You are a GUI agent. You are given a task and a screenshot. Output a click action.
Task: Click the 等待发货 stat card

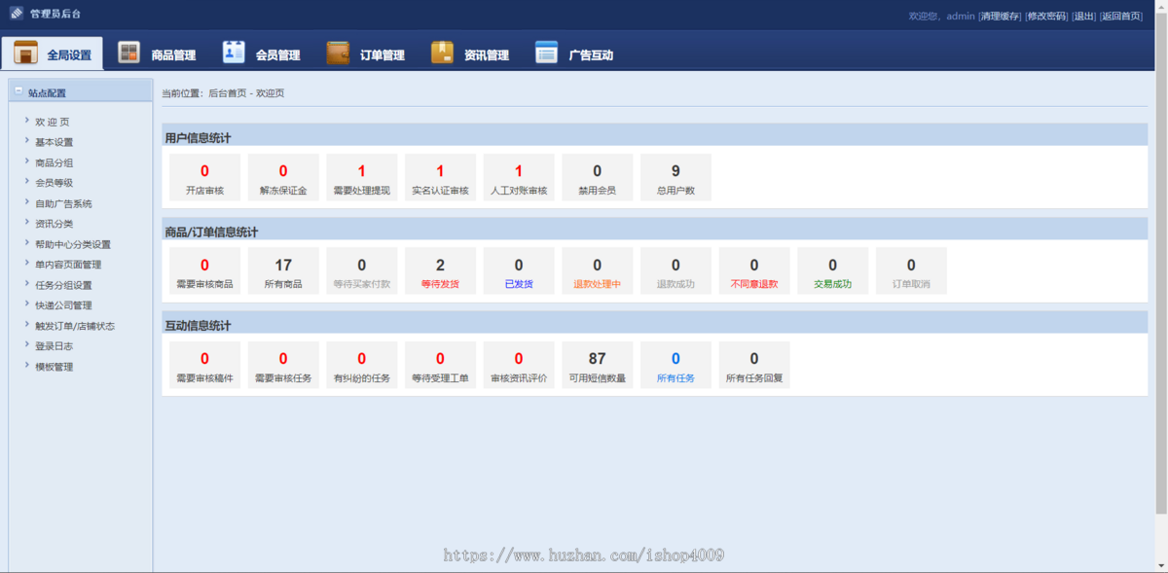pyautogui.click(x=440, y=270)
